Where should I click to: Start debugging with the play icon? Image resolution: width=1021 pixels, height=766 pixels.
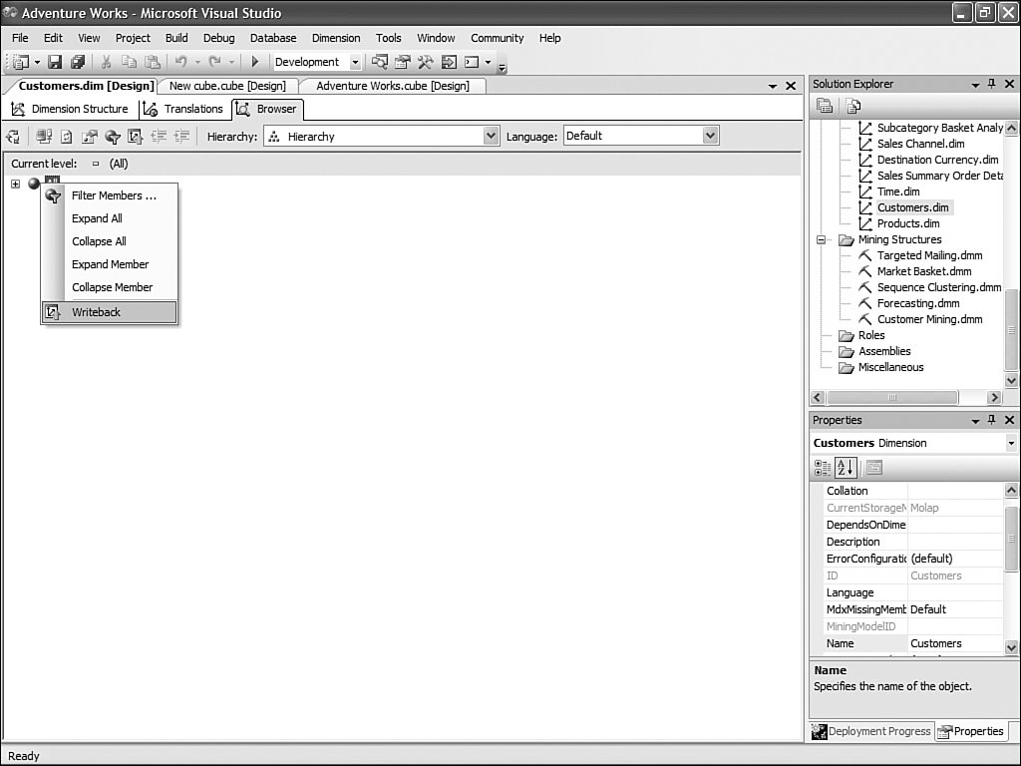(x=255, y=62)
